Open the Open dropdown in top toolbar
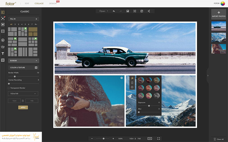Screen dimensions: 228x142 coord(104,11)
